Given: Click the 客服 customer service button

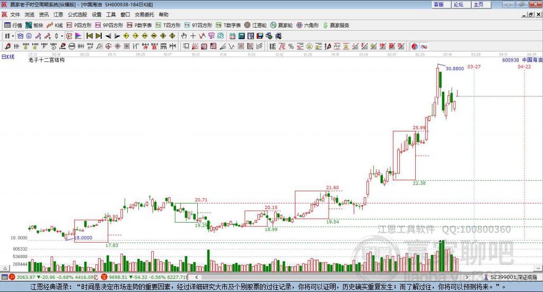Looking at the screenshot, I should point(441,4).
